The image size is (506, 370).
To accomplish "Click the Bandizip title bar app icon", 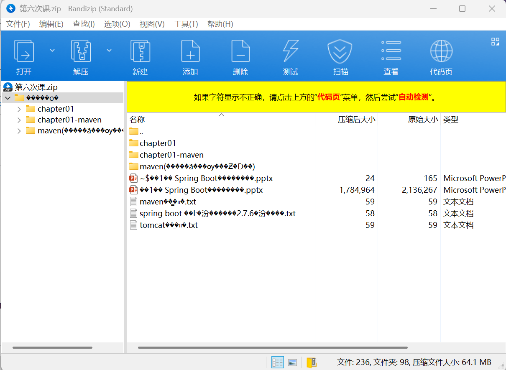I will point(11,8).
